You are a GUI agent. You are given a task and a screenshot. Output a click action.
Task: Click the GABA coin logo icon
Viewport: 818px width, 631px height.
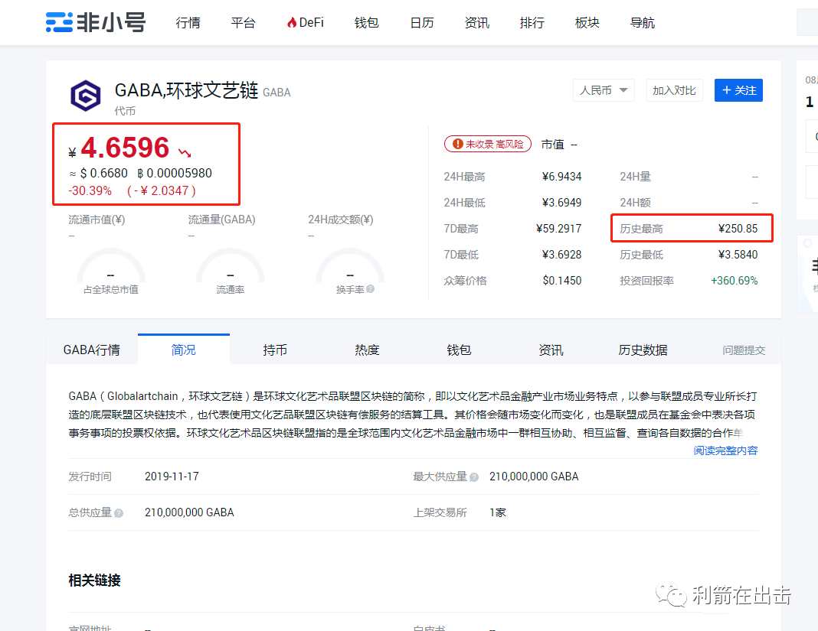(86, 96)
